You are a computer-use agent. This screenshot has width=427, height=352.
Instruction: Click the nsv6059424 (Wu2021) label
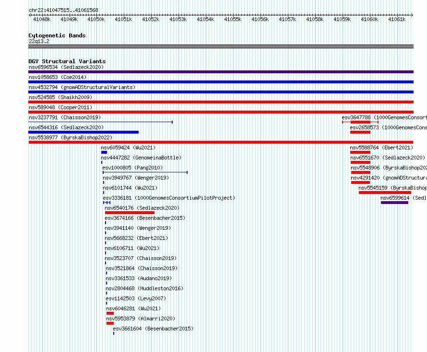point(128,148)
